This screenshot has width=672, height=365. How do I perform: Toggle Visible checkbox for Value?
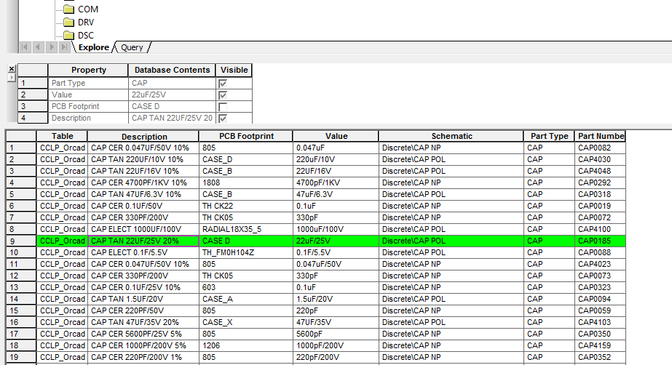(x=223, y=95)
